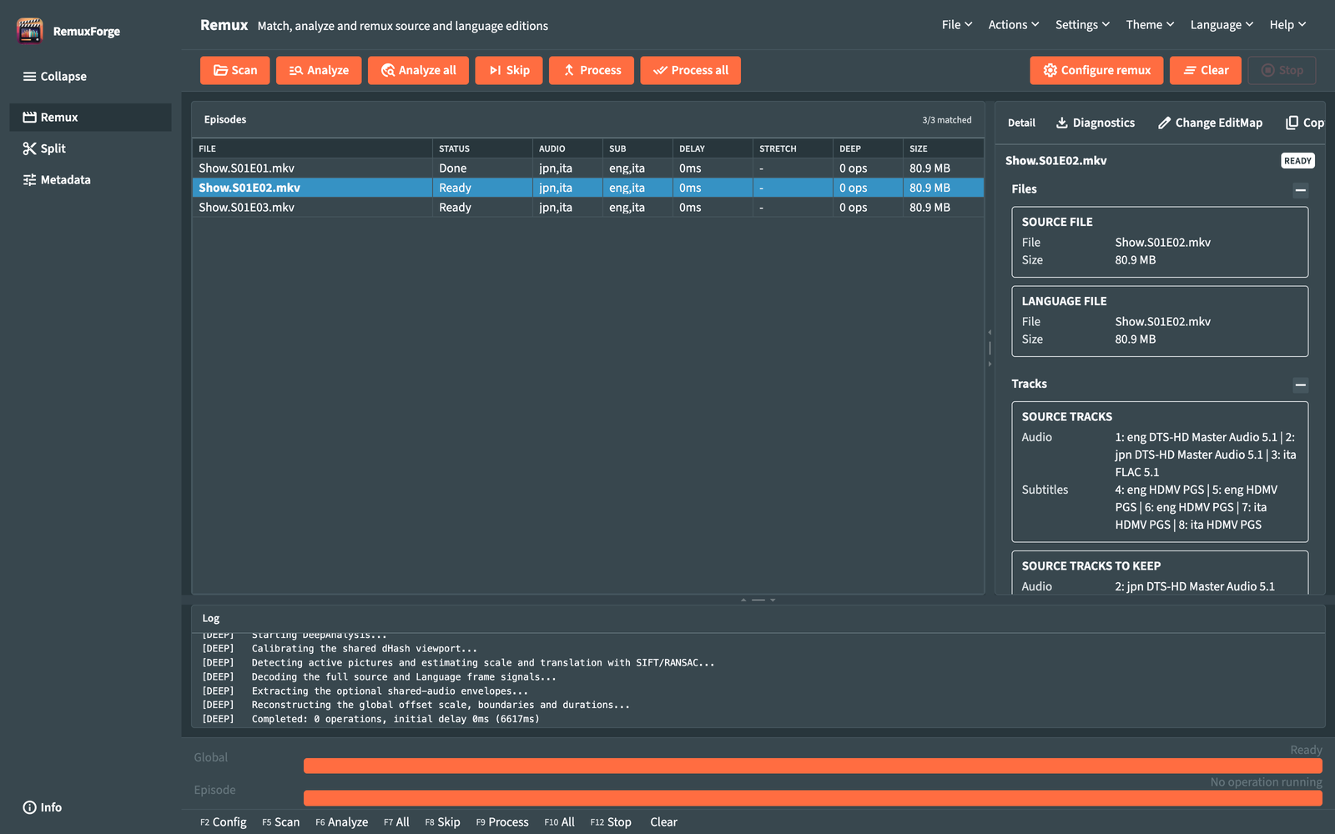
Task: Open the Info page in the sidebar
Action: [42, 807]
